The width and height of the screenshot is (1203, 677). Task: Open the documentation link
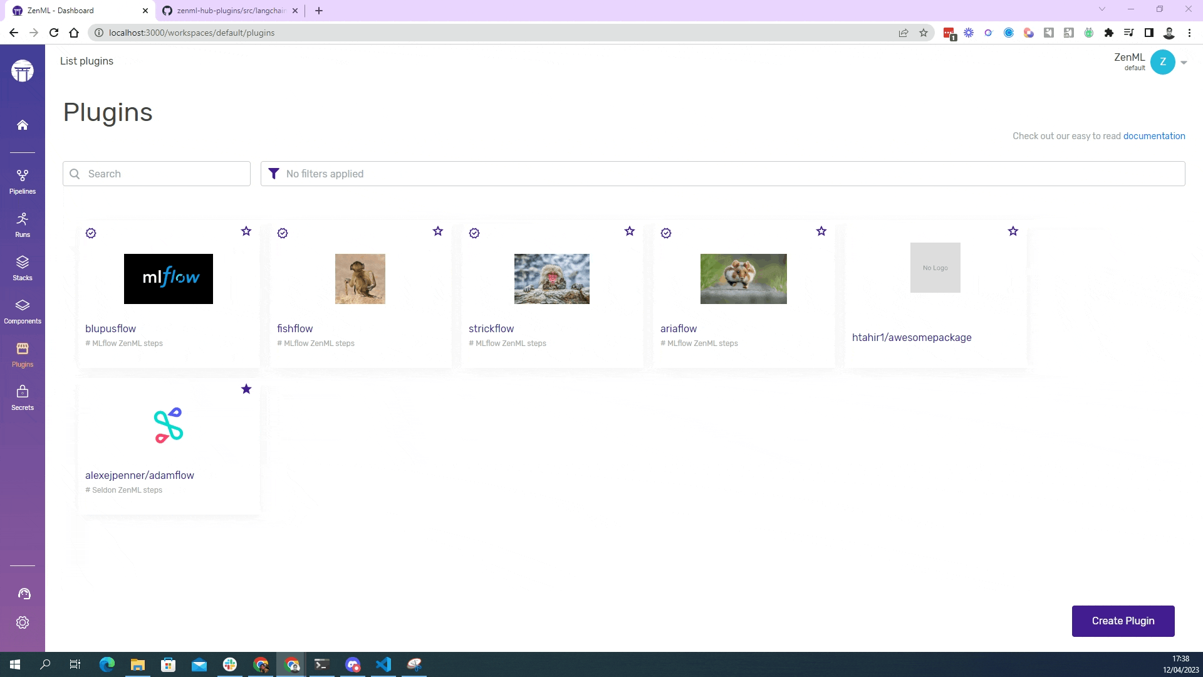(1154, 136)
